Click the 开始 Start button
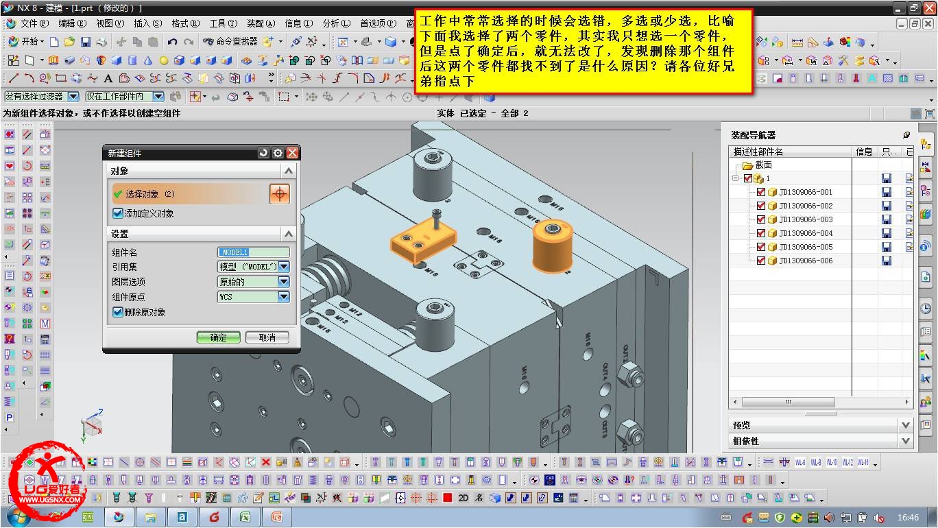Screen dimensions: 938x528 pyautogui.click(x=25, y=42)
